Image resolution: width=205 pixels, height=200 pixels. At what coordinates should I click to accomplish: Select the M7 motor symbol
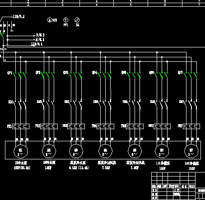click(191, 151)
